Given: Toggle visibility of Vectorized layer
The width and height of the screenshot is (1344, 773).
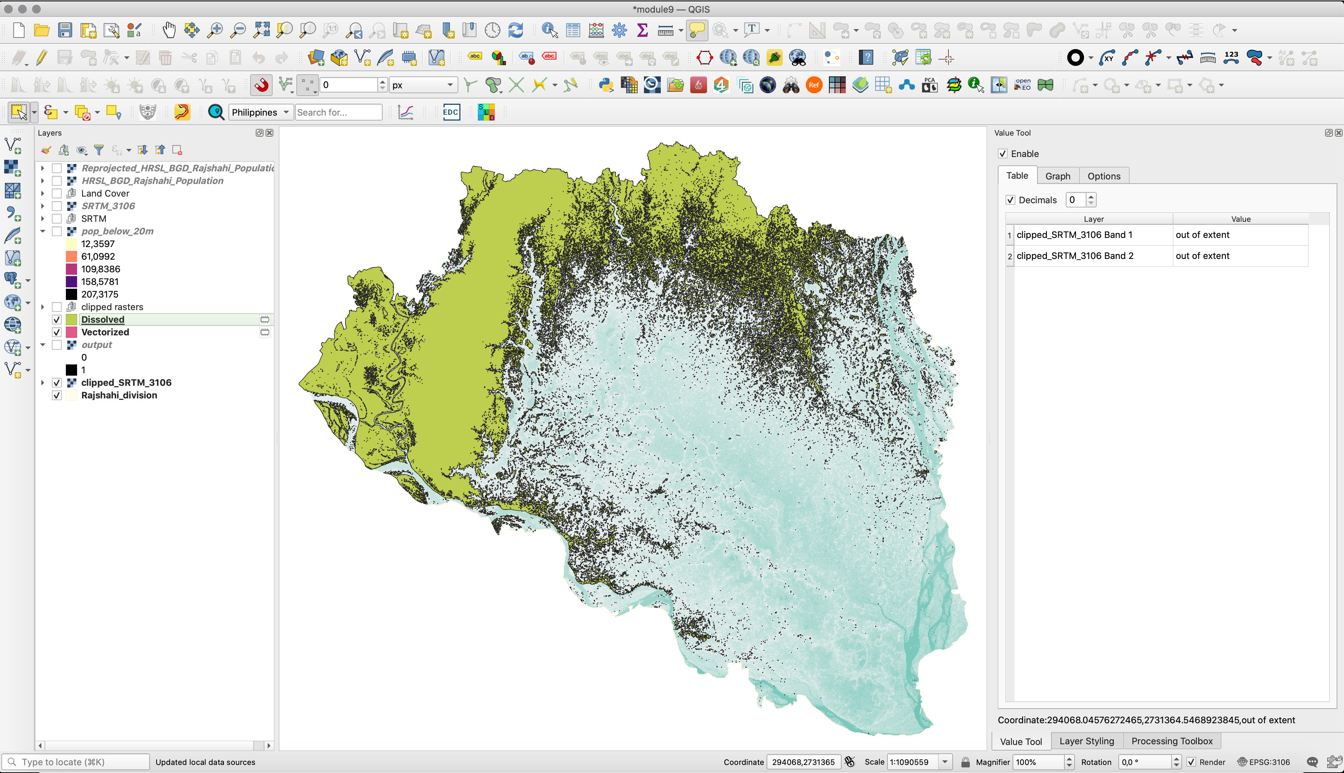Looking at the screenshot, I should [x=56, y=331].
